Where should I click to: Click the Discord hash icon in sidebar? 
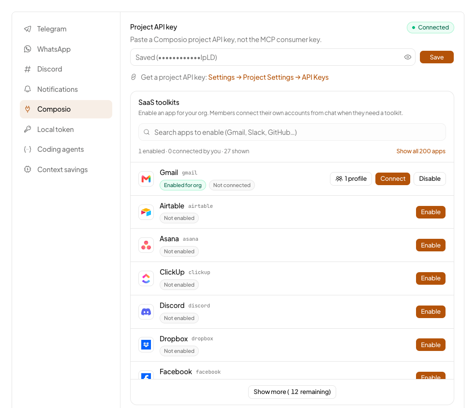28,69
